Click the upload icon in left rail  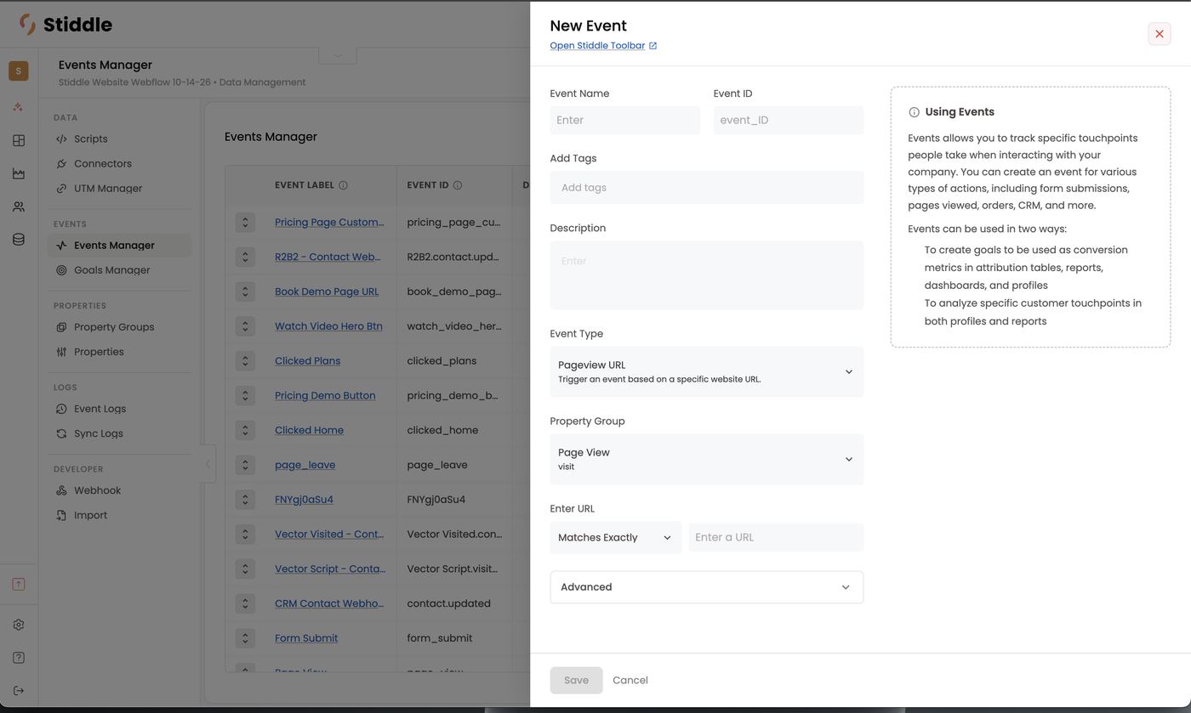(19, 585)
